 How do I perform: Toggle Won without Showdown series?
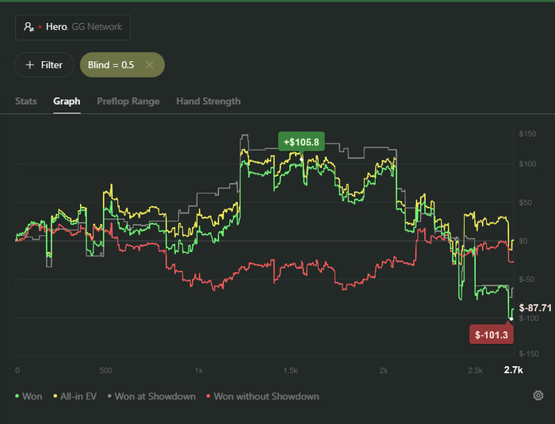266,396
